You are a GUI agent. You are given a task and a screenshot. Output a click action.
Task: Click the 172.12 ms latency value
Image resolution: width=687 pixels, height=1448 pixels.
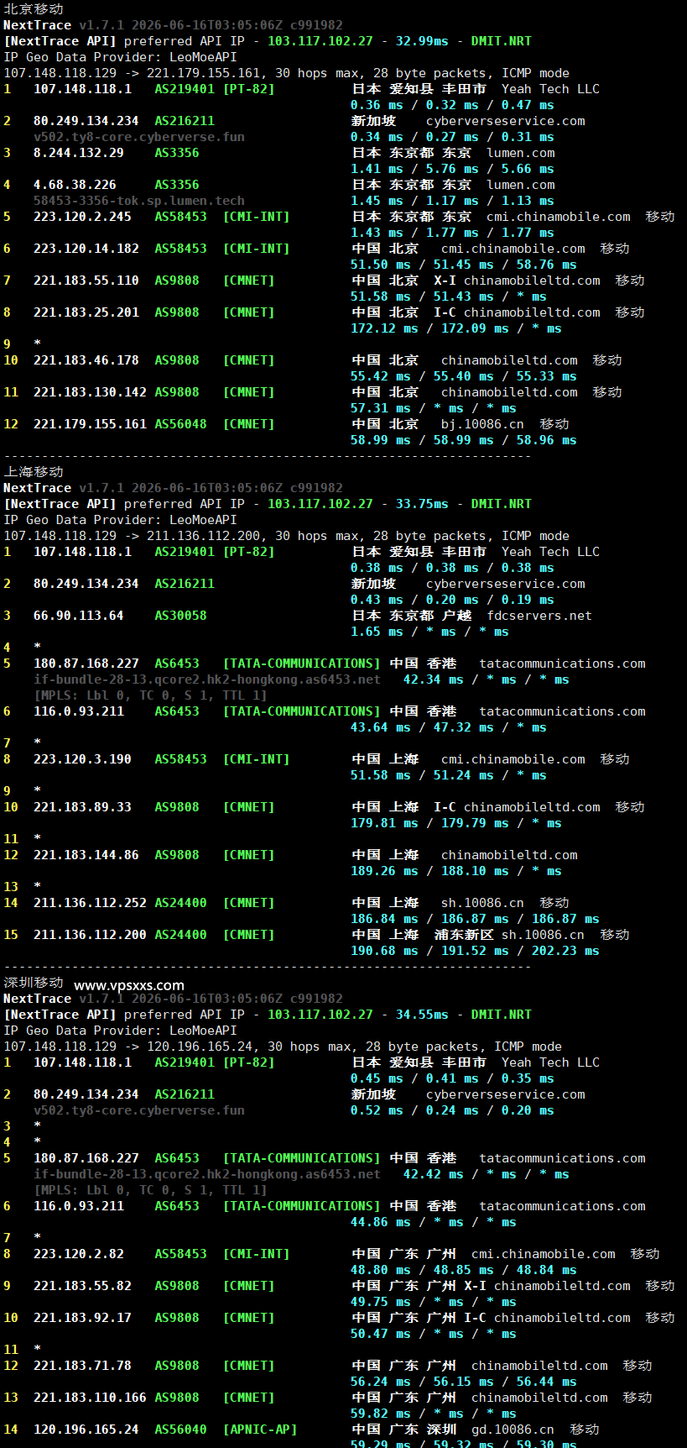[x=384, y=328]
